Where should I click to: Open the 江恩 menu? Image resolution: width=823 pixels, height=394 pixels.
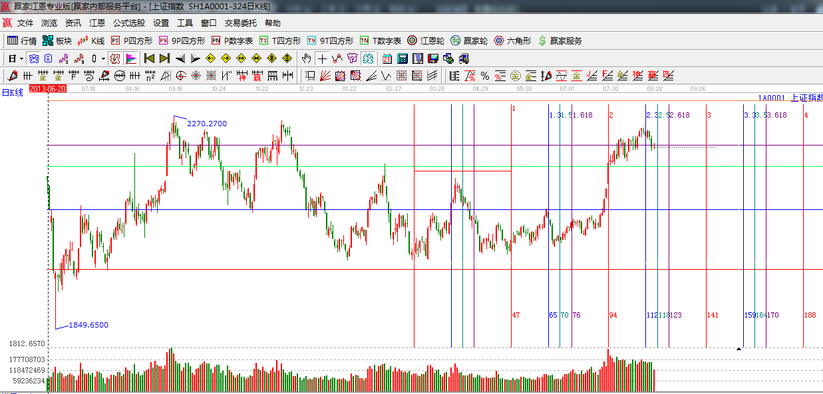[97, 23]
